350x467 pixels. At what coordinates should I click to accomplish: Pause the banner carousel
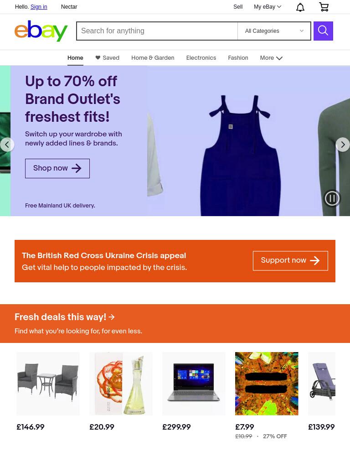tap(332, 198)
